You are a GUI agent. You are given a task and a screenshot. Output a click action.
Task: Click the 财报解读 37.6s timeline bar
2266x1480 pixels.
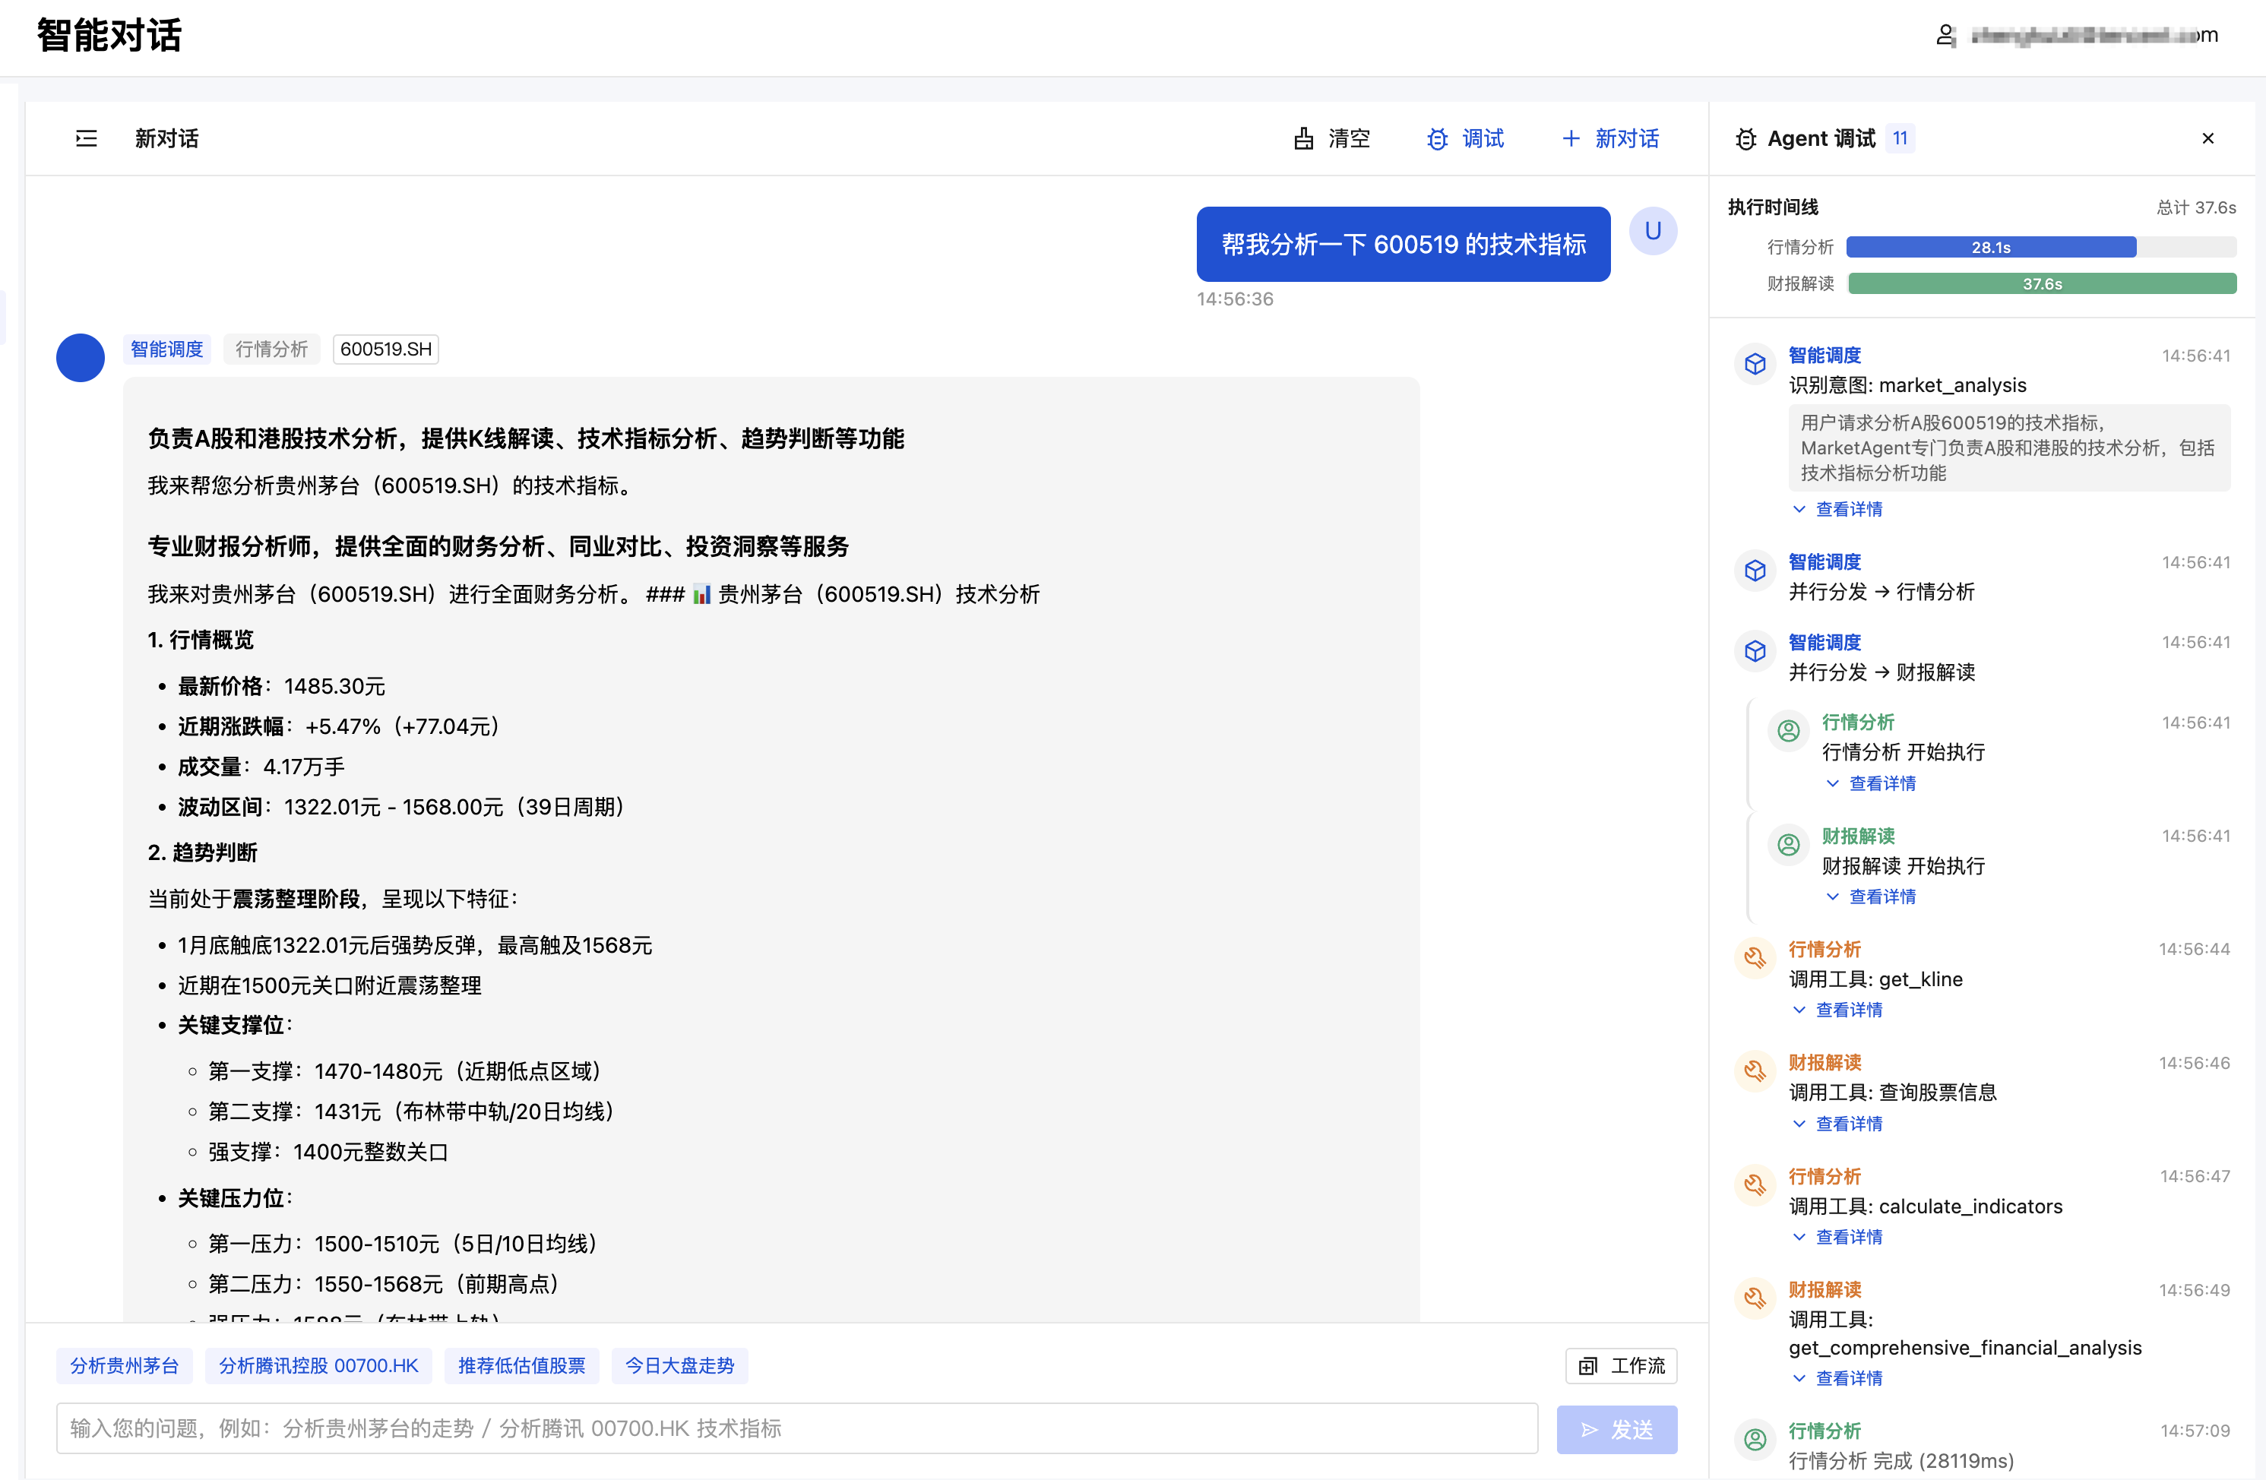[x=2043, y=283]
